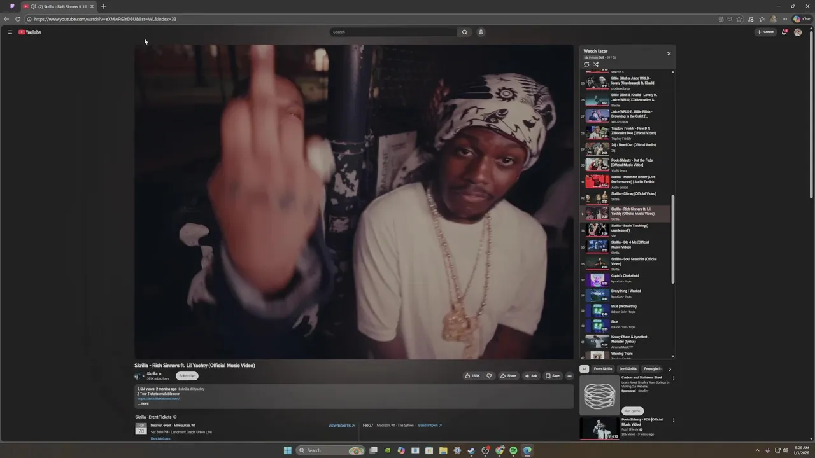Dislike the Rich Sinners video
815x458 pixels.
click(489, 376)
